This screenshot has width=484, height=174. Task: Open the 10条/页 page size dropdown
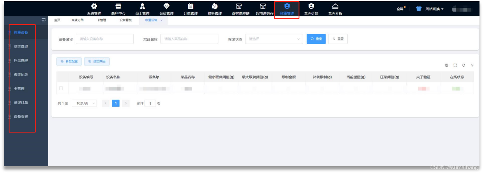click(x=84, y=103)
